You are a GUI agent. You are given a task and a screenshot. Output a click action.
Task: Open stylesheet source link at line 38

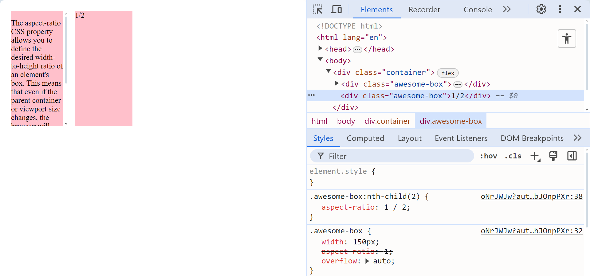532,196
